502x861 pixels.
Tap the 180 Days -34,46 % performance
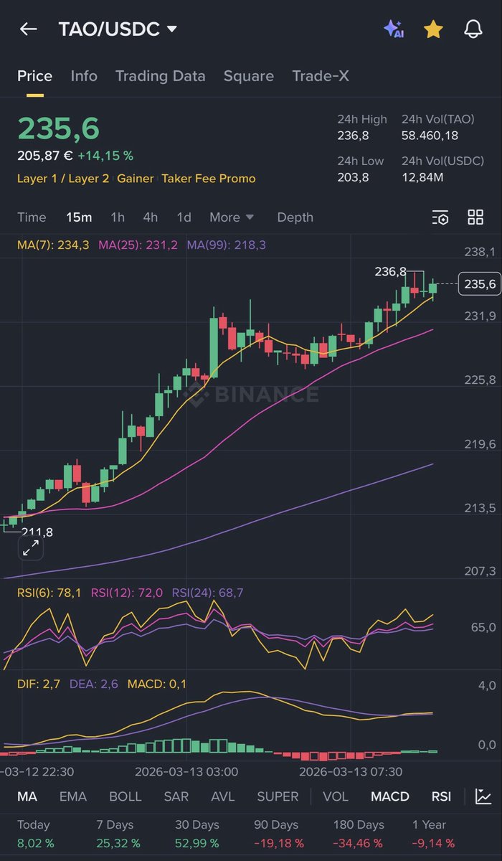[359, 834]
